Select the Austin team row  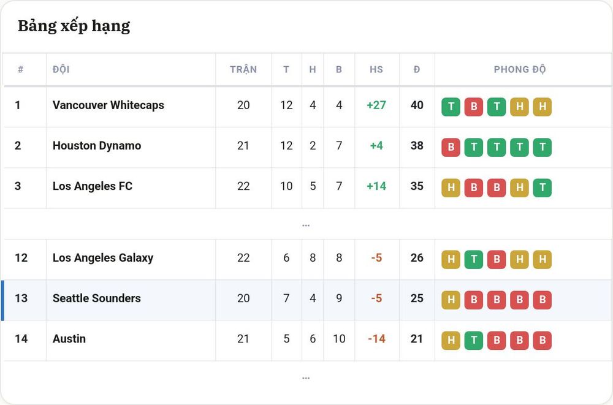click(x=306, y=339)
